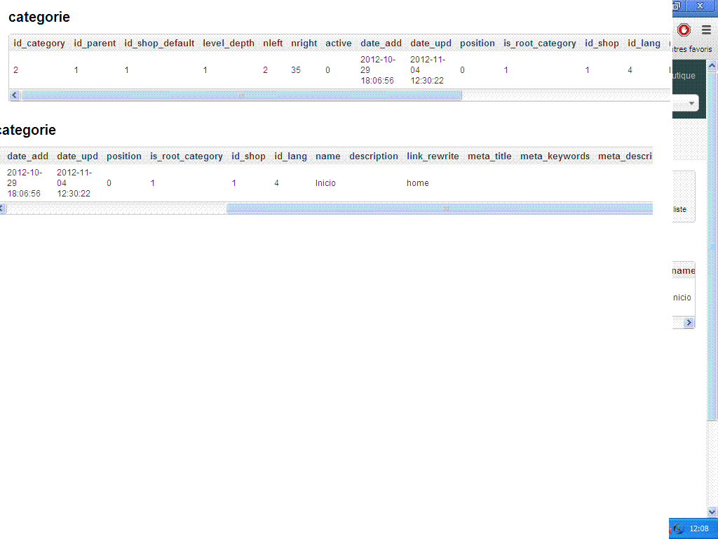Click the browser vertical scrollbar down arrow
Image resolution: width=718 pixels, height=539 pixels.
click(712, 512)
